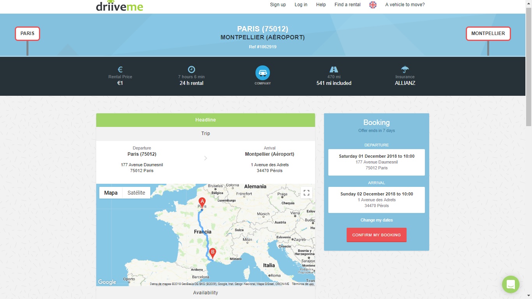This screenshot has width=532, height=299.
Task: Open the UK flag language selector
Action: (373, 5)
